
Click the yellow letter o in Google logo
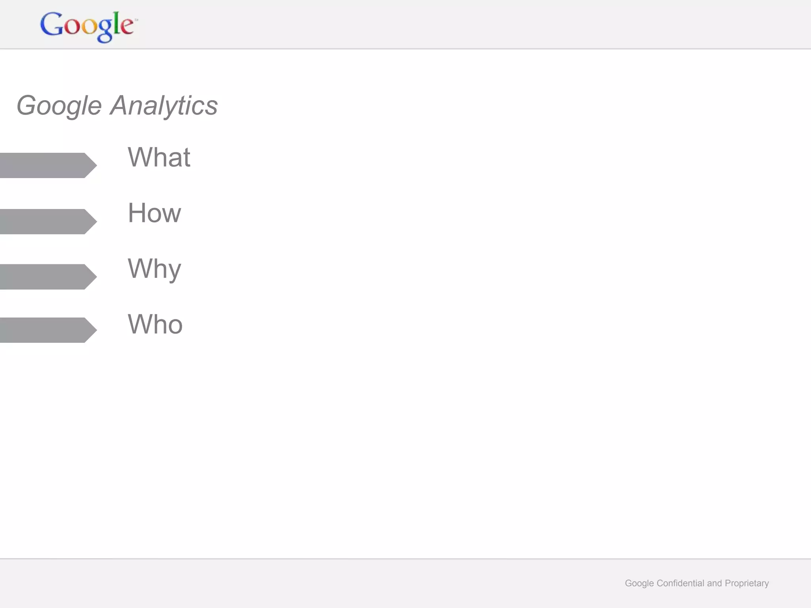89,27
